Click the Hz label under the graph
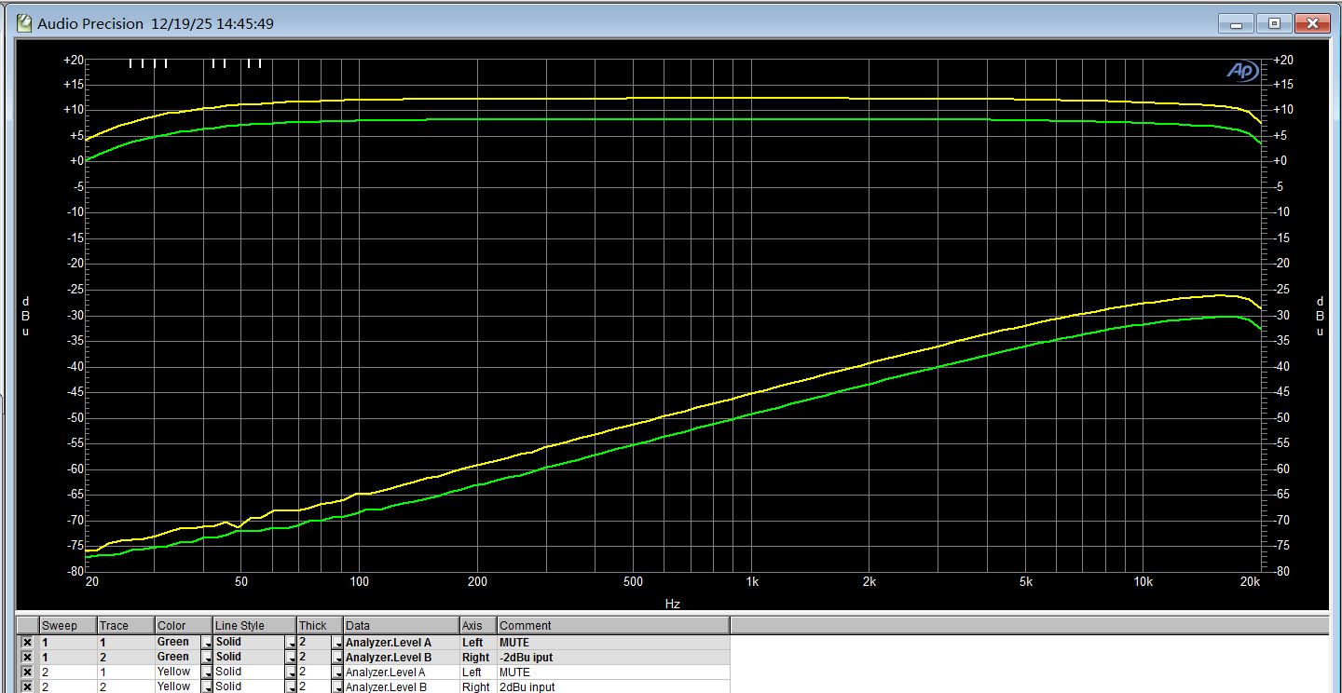Screen dimensions: 1342x693 point(672,604)
